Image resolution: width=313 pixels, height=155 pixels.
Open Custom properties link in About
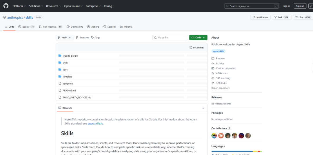pyautogui.click(x=223, y=68)
